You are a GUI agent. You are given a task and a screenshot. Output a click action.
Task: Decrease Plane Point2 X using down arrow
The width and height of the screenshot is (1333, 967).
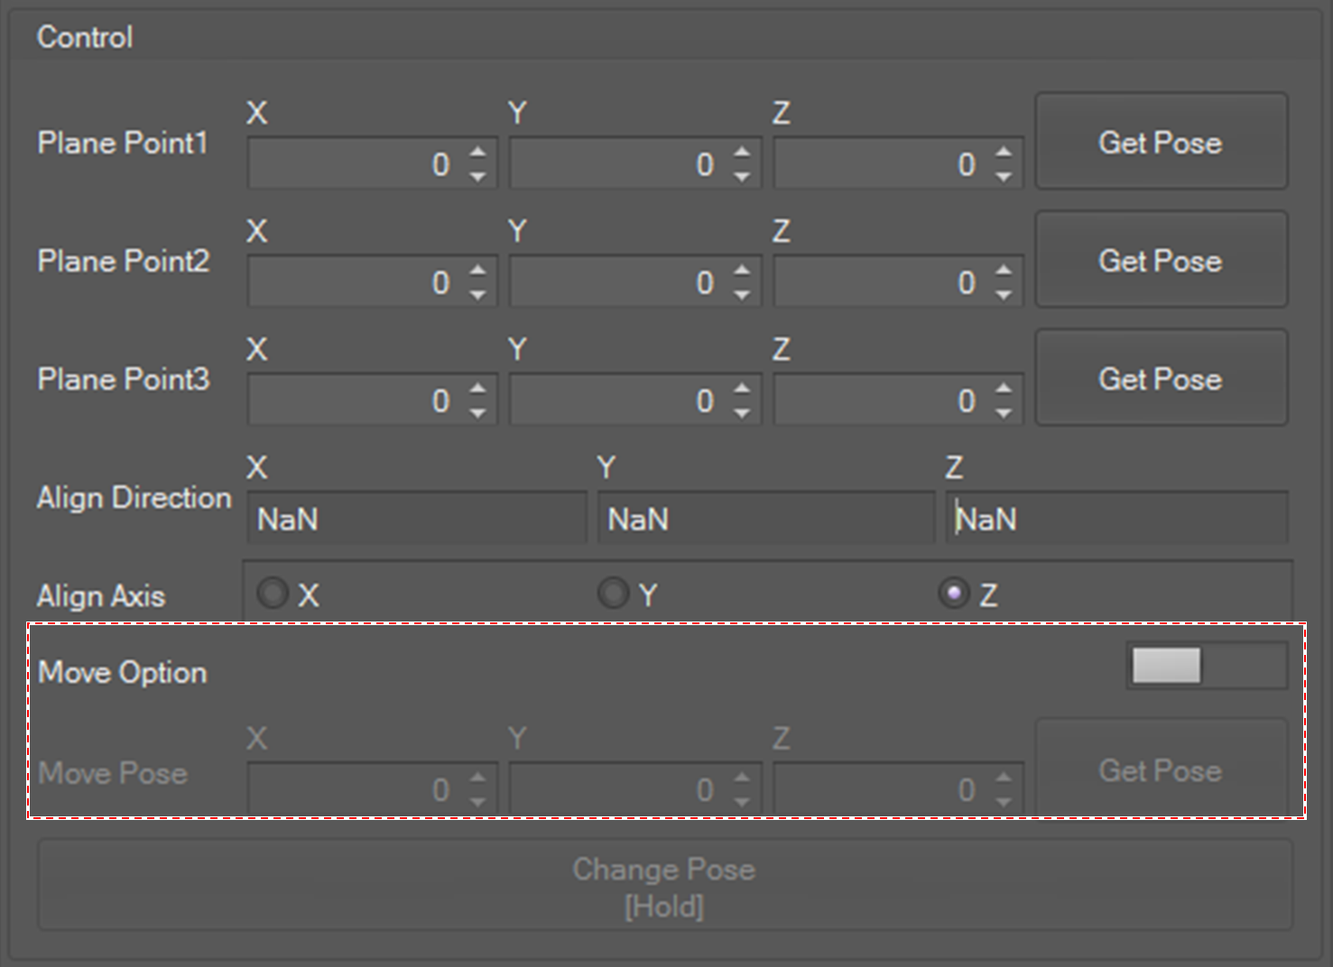478,295
